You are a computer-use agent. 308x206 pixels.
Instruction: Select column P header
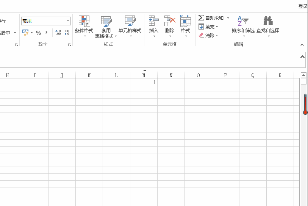pyautogui.click(x=226, y=75)
